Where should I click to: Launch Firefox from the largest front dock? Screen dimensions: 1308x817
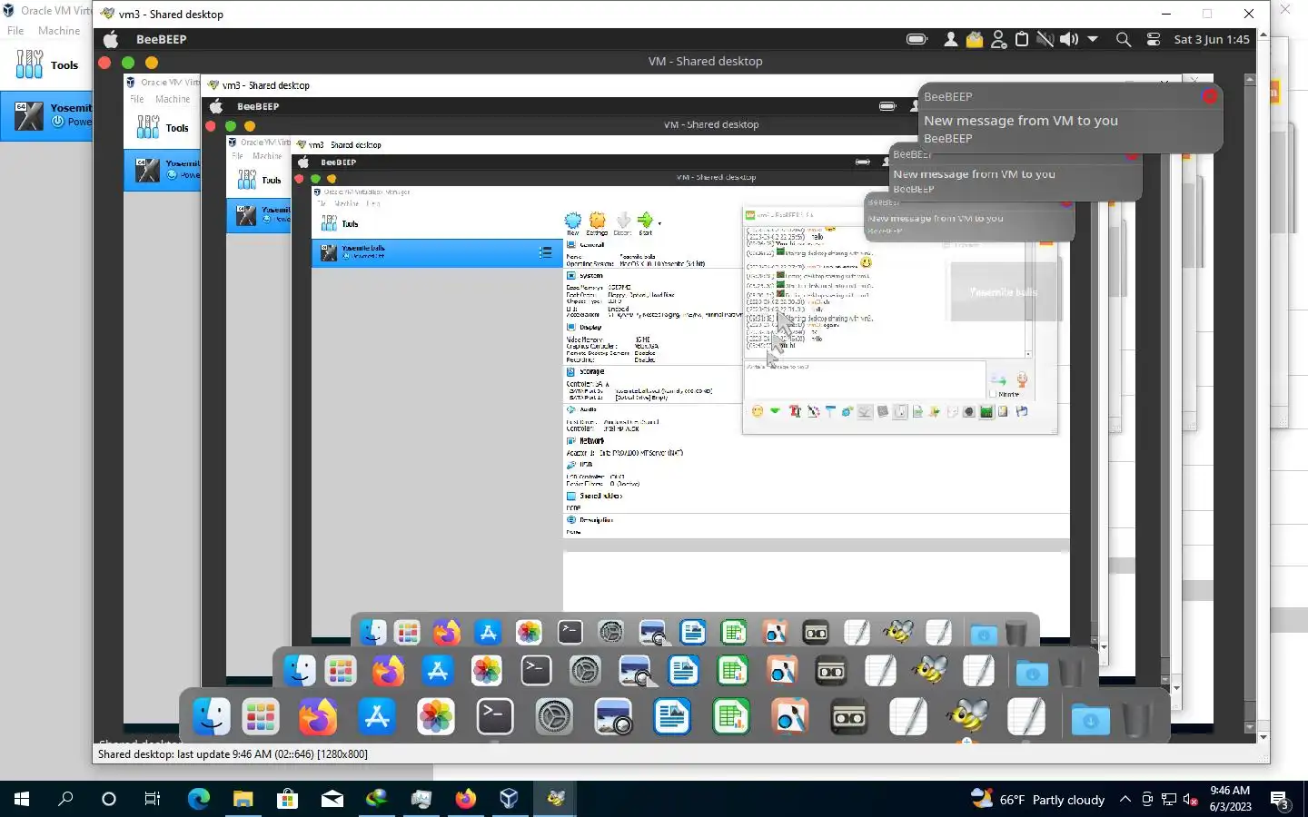click(x=317, y=717)
